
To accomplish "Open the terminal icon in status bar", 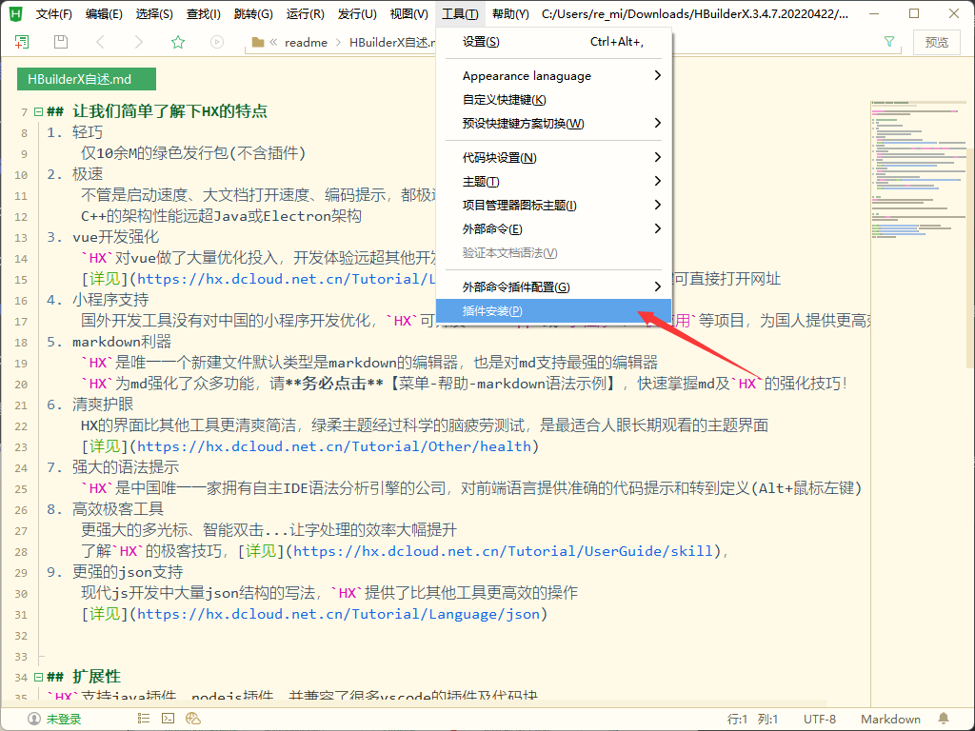I will [x=168, y=719].
